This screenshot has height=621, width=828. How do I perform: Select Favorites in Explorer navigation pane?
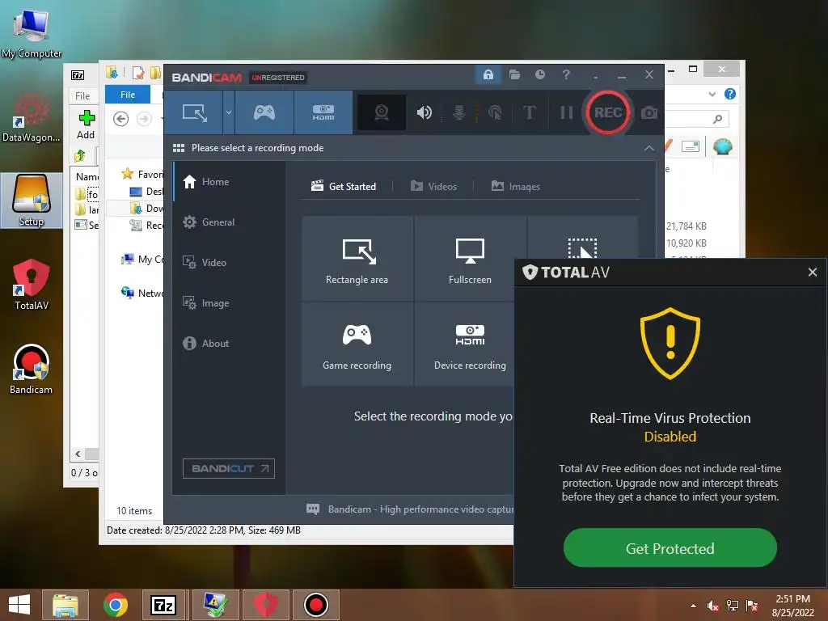click(x=142, y=175)
